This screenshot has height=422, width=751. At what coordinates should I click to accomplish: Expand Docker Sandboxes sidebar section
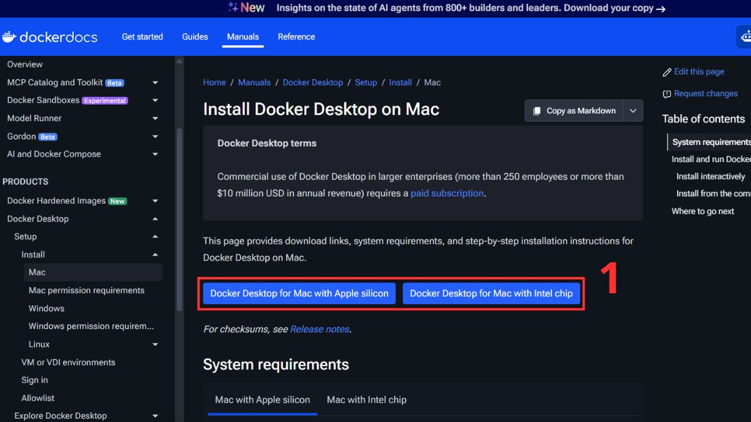click(x=155, y=100)
